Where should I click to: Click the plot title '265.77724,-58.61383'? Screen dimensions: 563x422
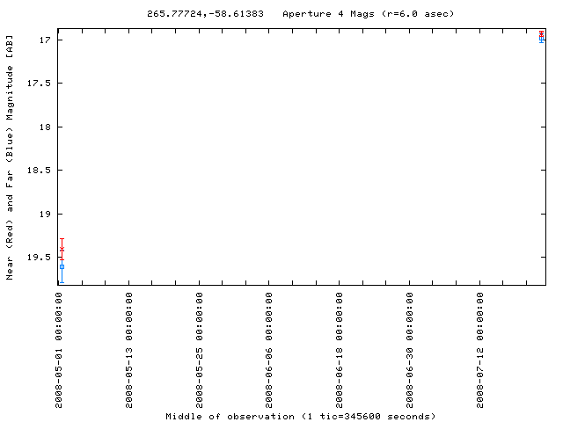click(x=205, y=14)
